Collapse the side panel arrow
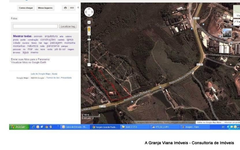 point(78,8)
